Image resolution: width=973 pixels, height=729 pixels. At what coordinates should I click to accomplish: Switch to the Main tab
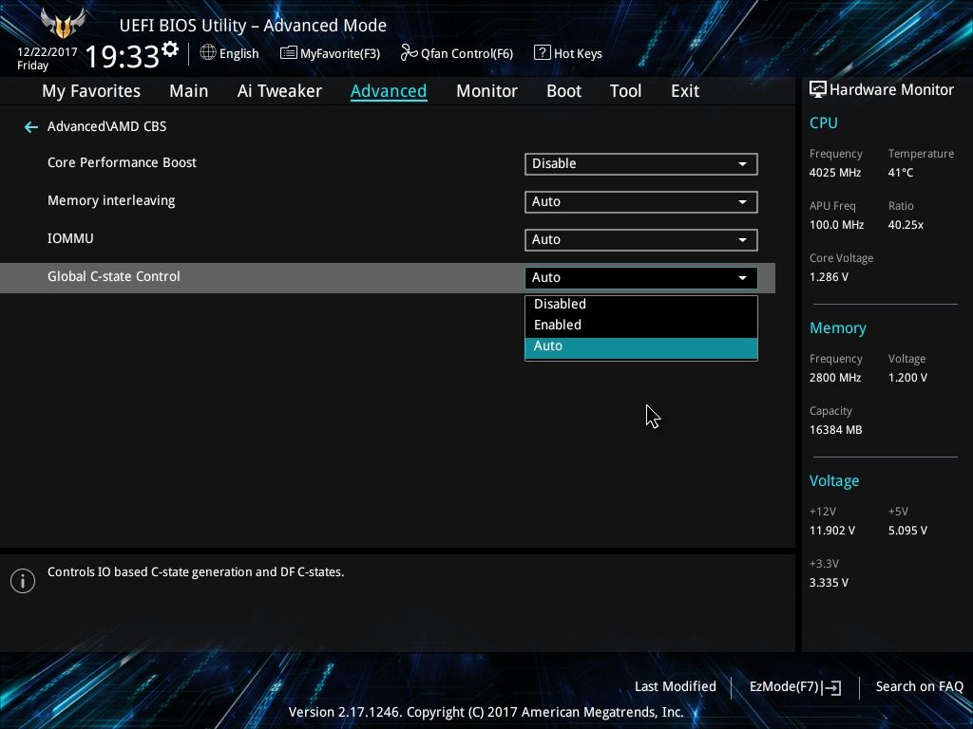click(189, 91)
